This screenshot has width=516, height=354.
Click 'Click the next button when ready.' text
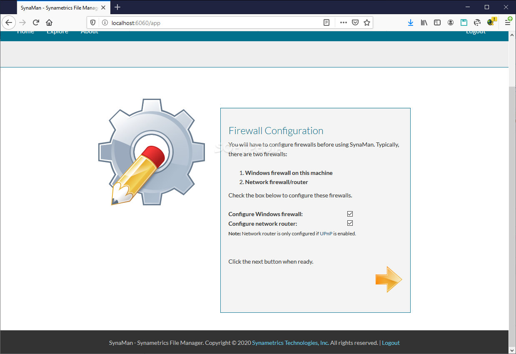pos(271,262)
